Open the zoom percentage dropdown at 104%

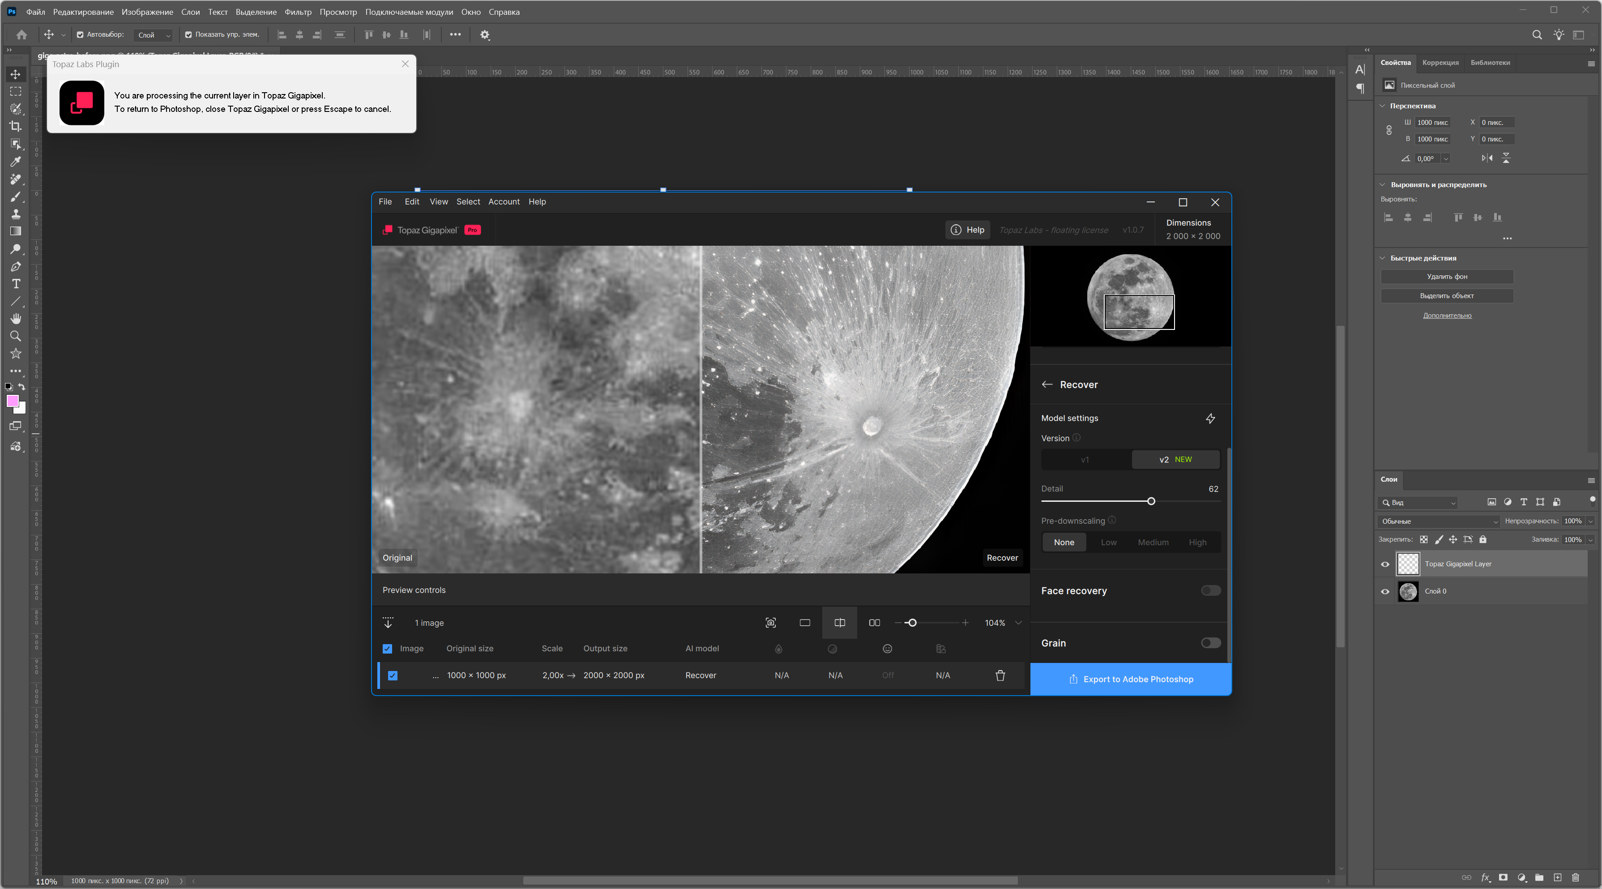pos(1018,623)
